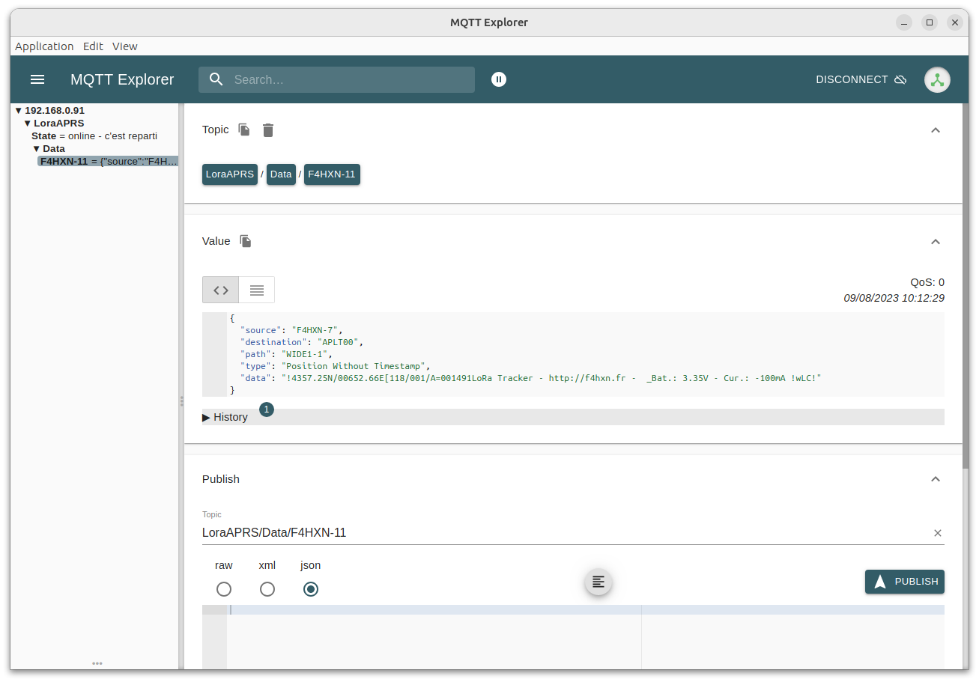Expand the History panel
This screenshot has height=682, width=979.
[x=225, y=417]
